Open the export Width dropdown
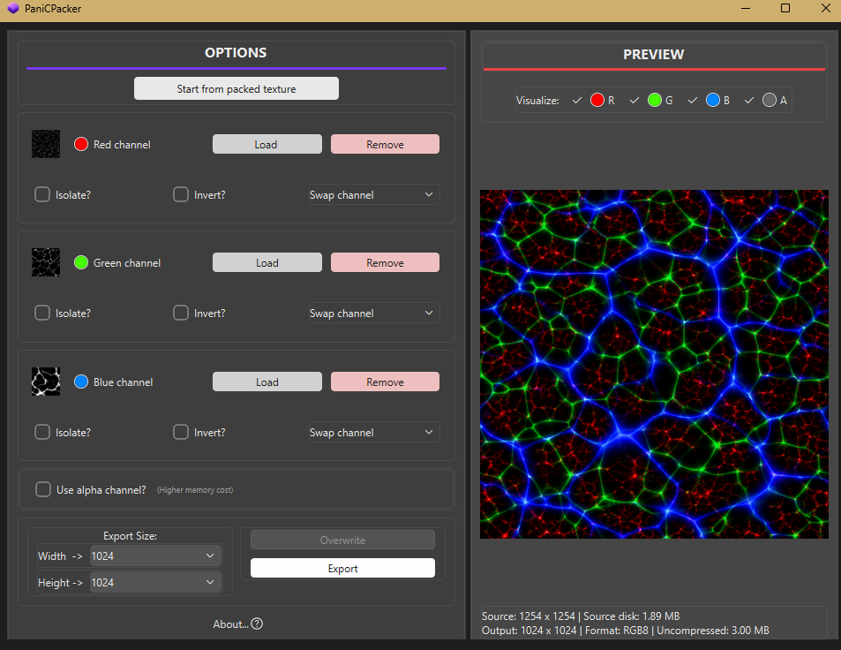The height and width of the screenshot is (650, 841). pos(155,556)
